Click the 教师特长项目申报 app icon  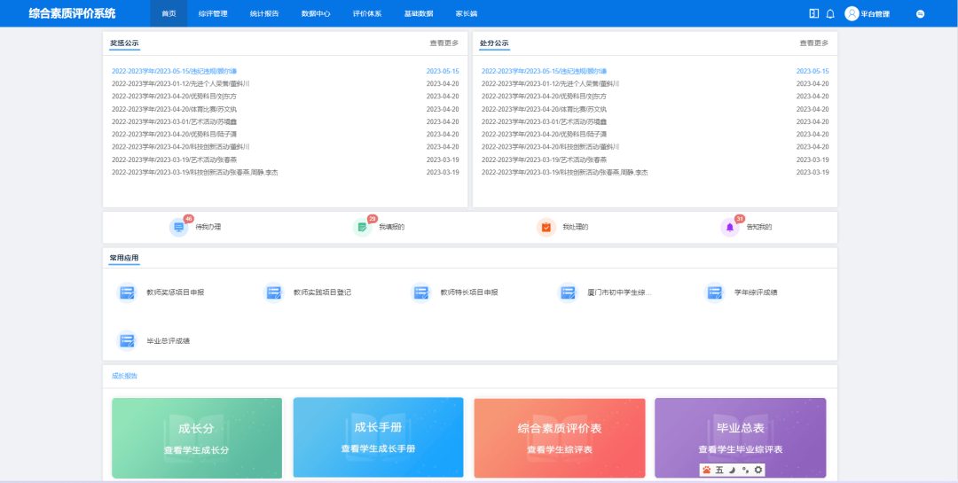(x=421, y=292)
